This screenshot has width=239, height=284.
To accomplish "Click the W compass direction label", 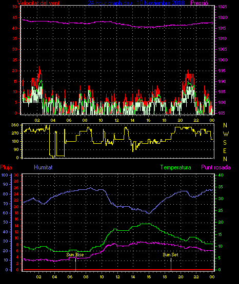I will click(x=226, y=134).
